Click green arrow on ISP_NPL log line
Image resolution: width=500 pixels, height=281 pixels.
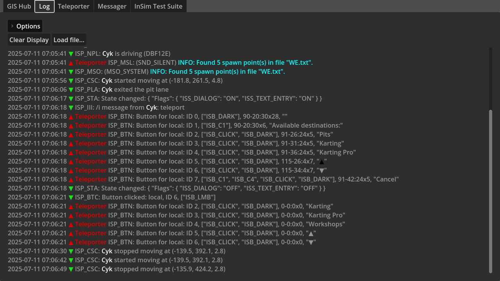tap(71, 54)
